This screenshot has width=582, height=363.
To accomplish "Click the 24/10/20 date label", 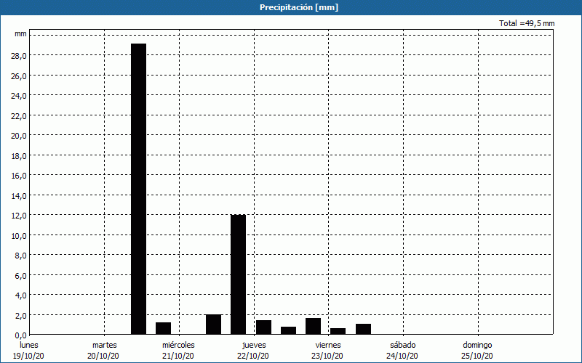I will [x=402, y=356].
